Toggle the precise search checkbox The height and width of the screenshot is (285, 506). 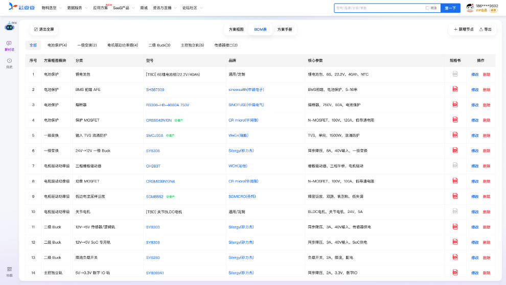click(x=427, y=8)
